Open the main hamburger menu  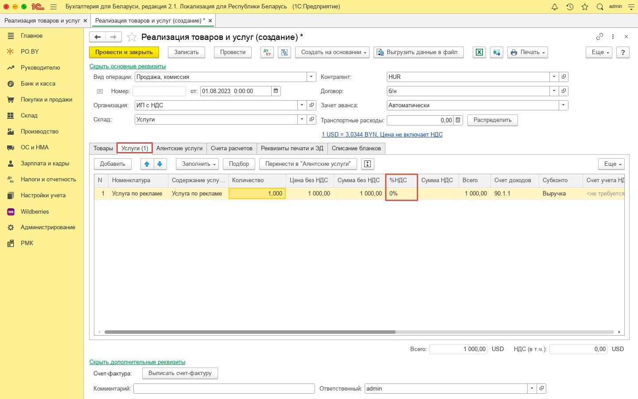click(x=54, y=7)
